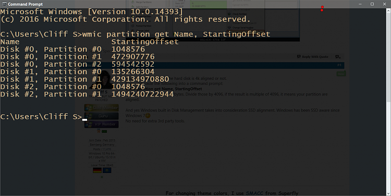The height and width of the screenshot is (196, 391).
Task: Open the Command Prompt system menu icon
Action: [4, 4]
